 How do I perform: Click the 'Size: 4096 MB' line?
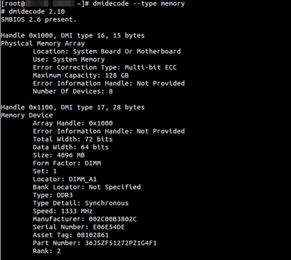pyautogui.click(x=59, y=155)
